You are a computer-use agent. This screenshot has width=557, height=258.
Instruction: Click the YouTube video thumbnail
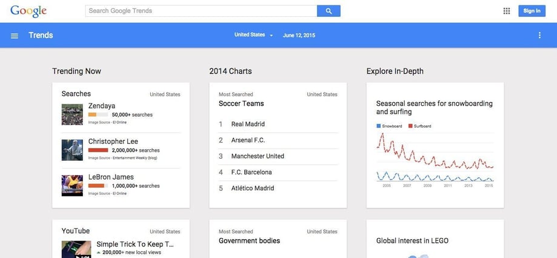coord(76,250)
